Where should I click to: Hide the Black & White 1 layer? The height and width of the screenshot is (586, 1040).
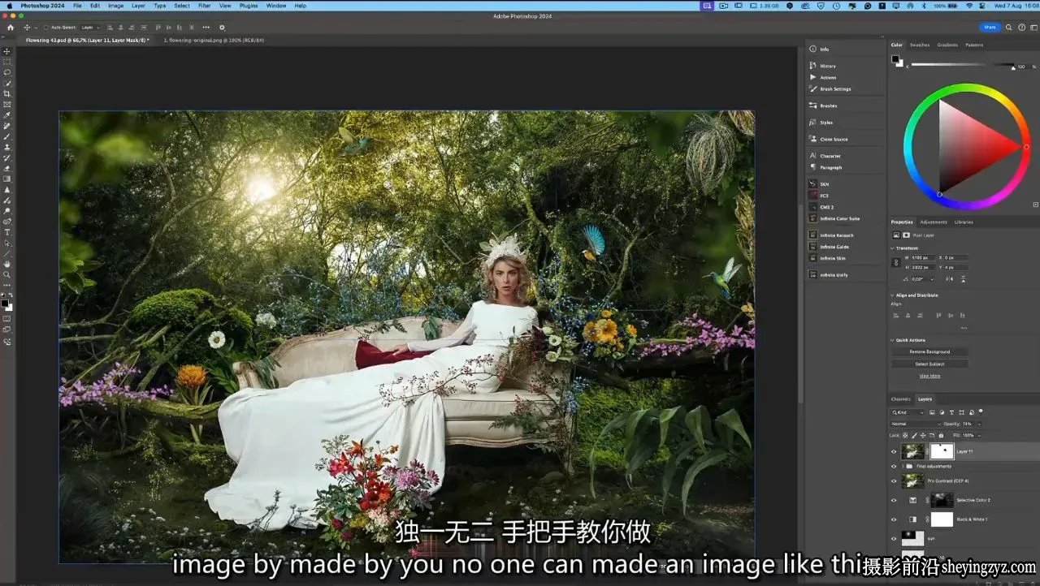(894, 519)
